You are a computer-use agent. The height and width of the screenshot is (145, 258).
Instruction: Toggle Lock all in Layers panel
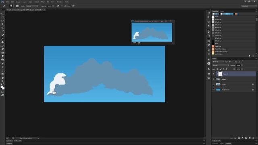[227, 69]
